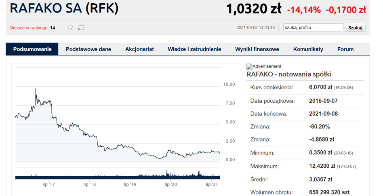Click the lip '21 axis label
This screenshot has width=383, height=196.
point(212,184)
